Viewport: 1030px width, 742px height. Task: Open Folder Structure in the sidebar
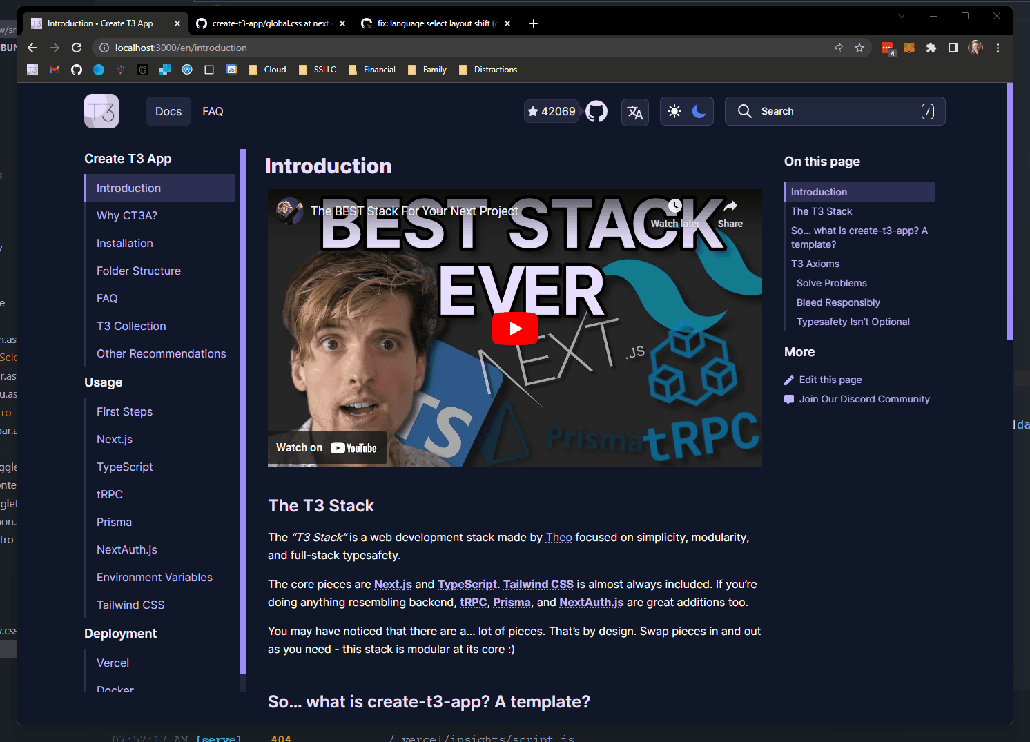click(139, 271)
